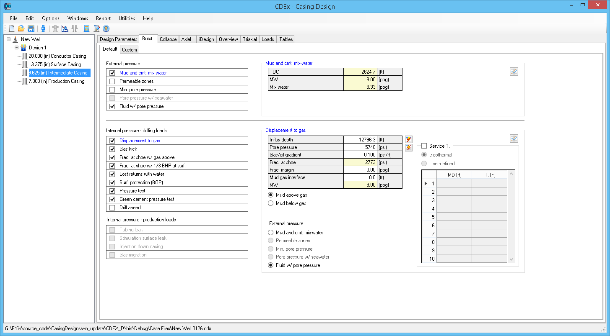Collapse the Design 1 tree node
The height and width of the screenshot is (336, 610).
click(x=17, y=48)
